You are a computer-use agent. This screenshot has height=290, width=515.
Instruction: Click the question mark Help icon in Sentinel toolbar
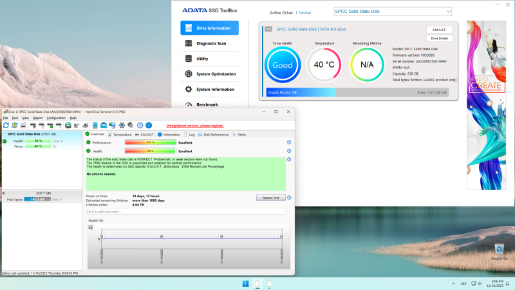[140, 125]
